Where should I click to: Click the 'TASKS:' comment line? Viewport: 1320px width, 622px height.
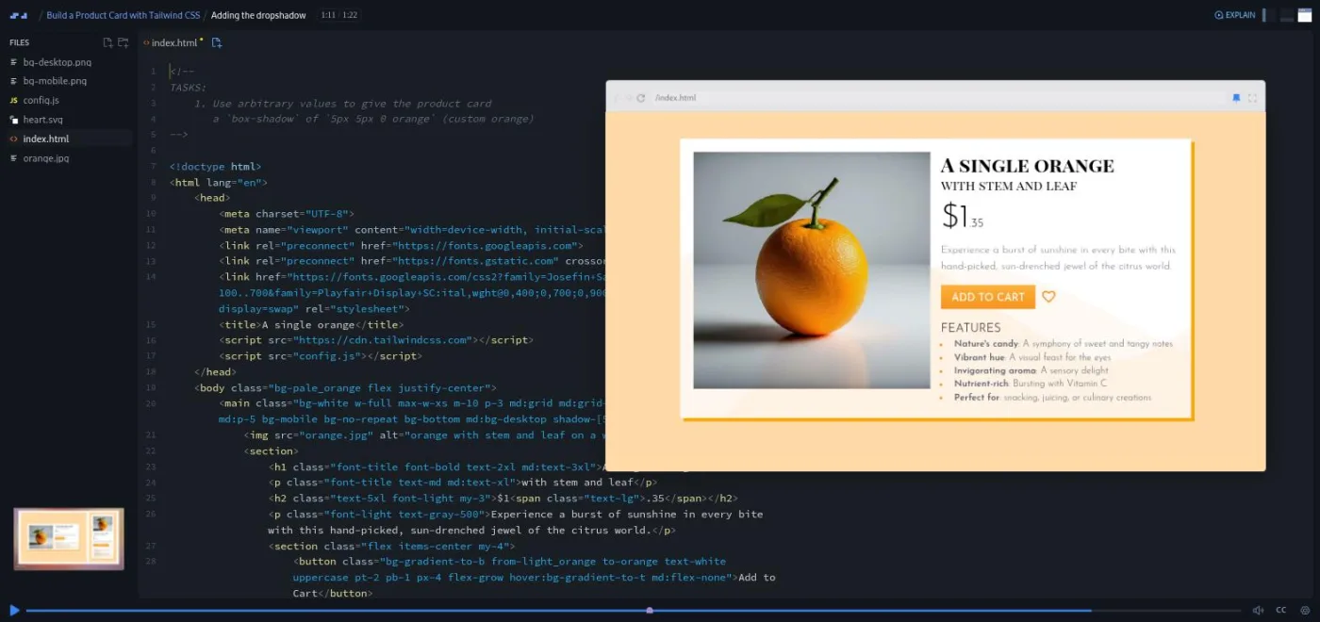[188, 88]
